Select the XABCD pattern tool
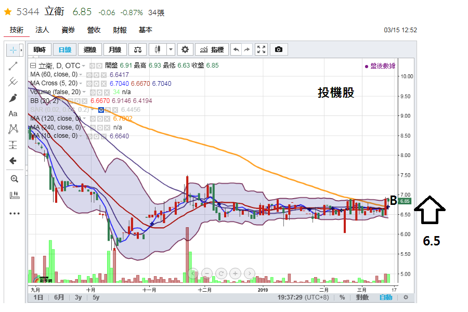This screenshot has width=468, height=312. tap(13, 129)
